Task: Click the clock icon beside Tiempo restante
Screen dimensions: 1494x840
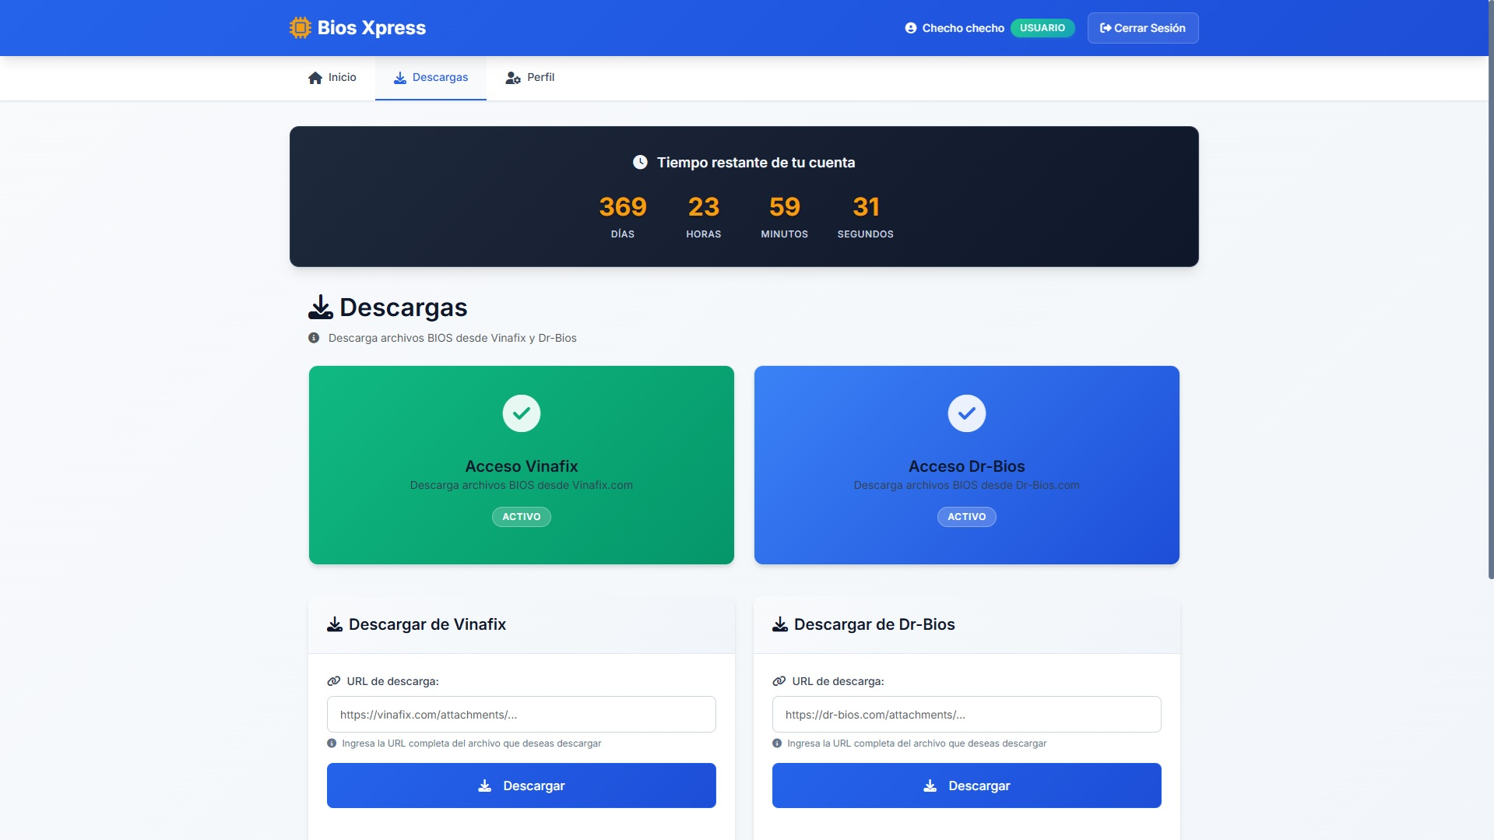Action: tap(640, 162)
